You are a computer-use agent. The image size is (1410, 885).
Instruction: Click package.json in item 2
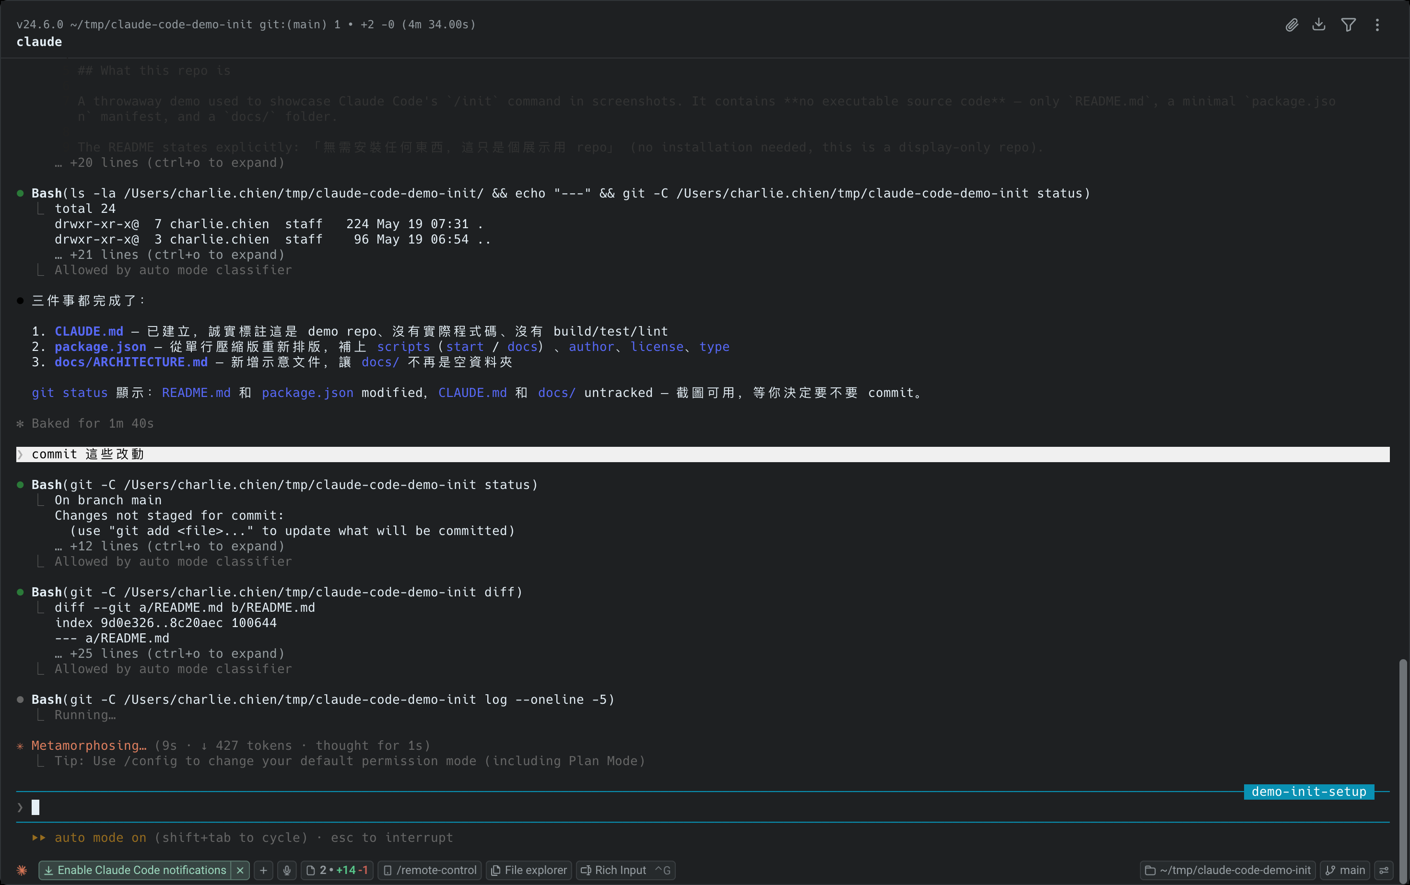(x=100, y=347)
